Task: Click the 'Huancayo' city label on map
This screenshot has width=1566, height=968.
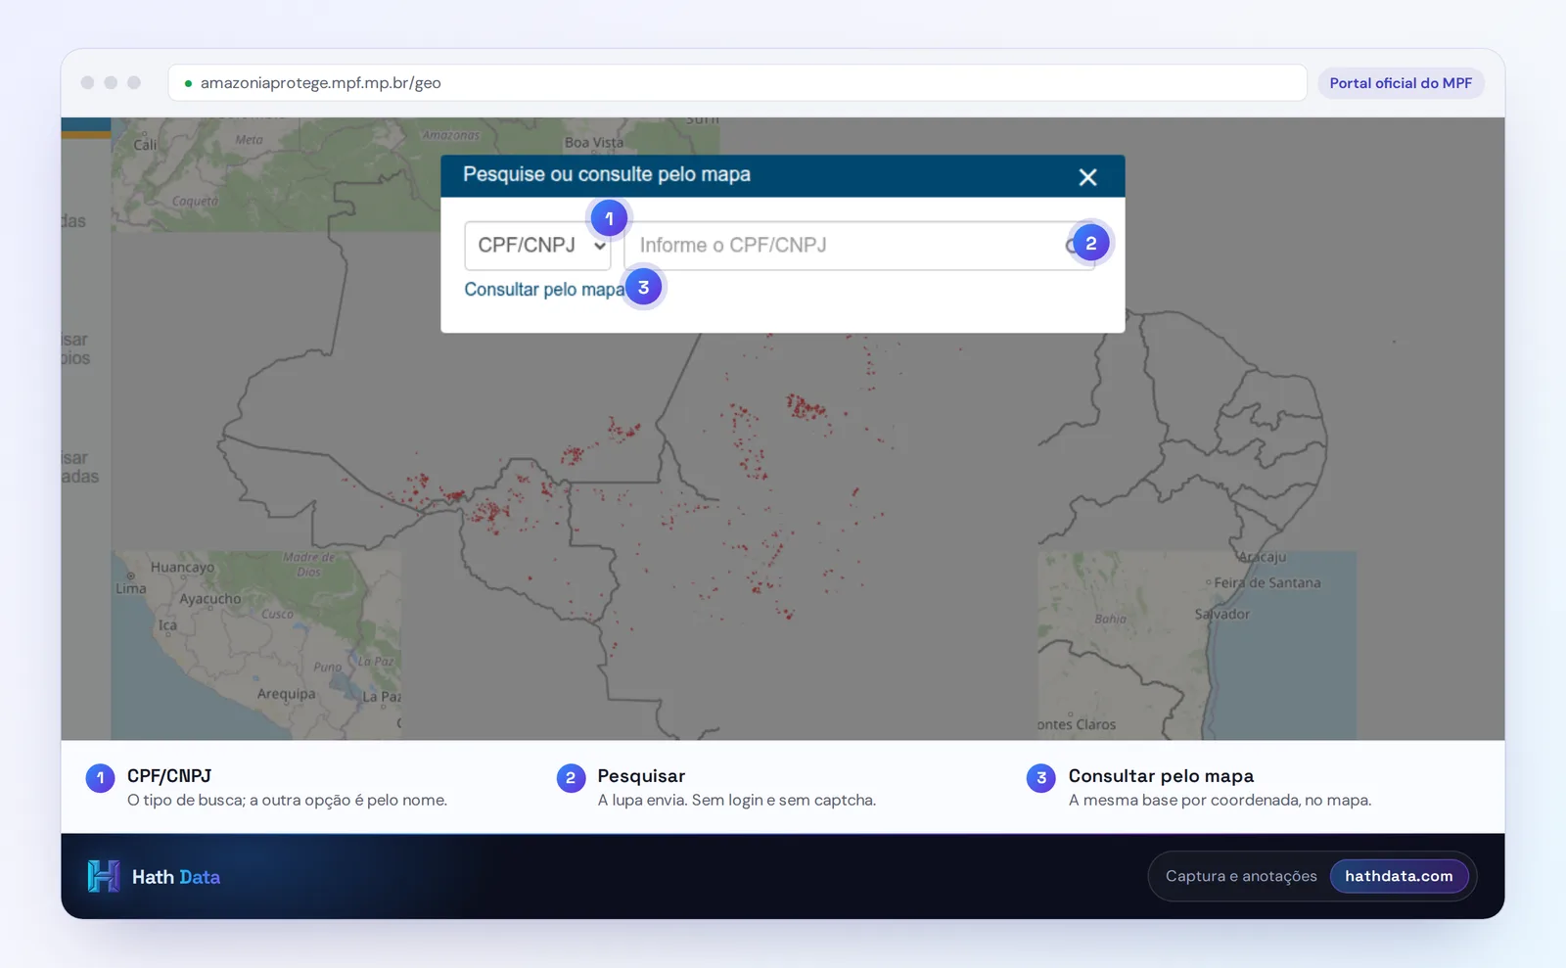Action: coord(182,568)
